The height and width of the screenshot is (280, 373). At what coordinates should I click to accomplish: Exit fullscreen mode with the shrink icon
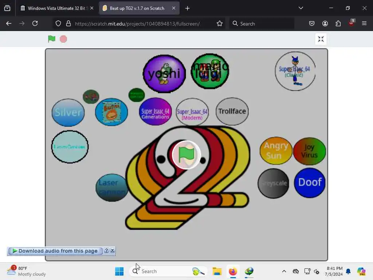pos(321,39)
